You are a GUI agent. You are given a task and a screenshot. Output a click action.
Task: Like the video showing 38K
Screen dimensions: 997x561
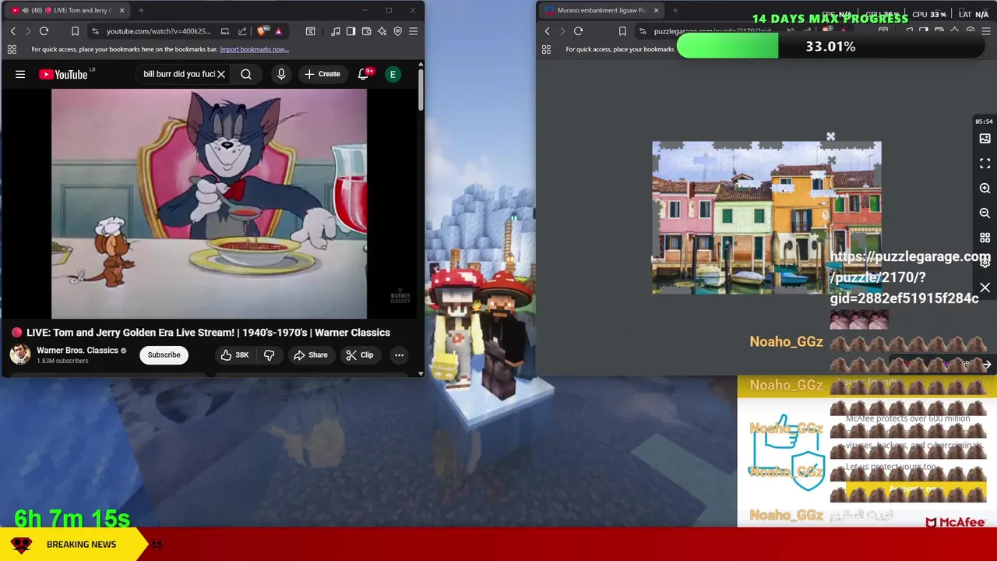234,355
